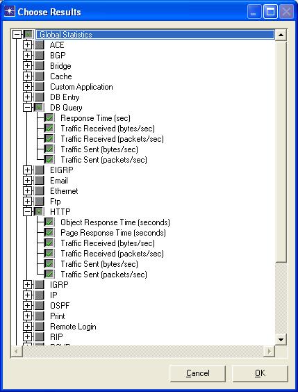The width and height of the screenshot is (298, 392).
Task: Expand the IP tree node
Action: pos(28,295)
